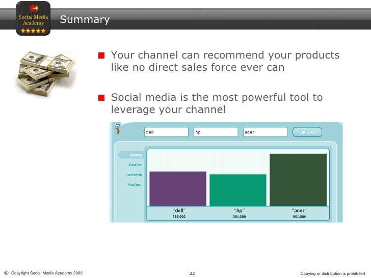Click 'Copying or distribution is prohibited' footer text
The height and width of the screenshot is (278, 371).
(x=333, y=273)
